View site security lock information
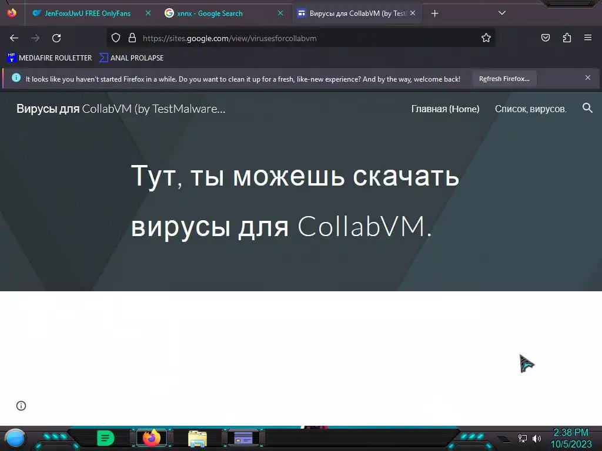 (x=132, y=38)
